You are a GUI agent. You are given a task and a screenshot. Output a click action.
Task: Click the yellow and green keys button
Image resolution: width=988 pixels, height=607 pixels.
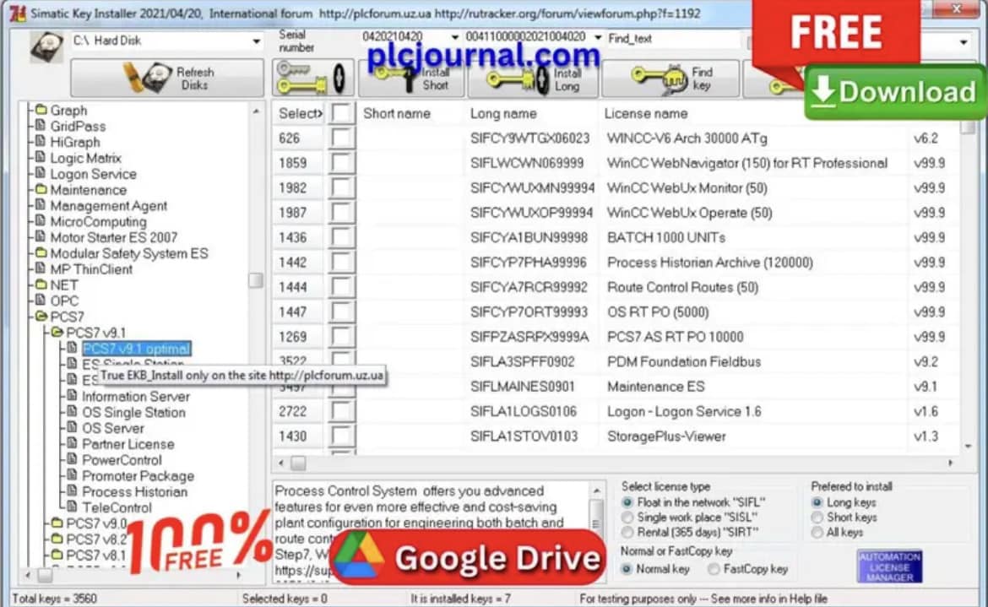coord(312,78)
